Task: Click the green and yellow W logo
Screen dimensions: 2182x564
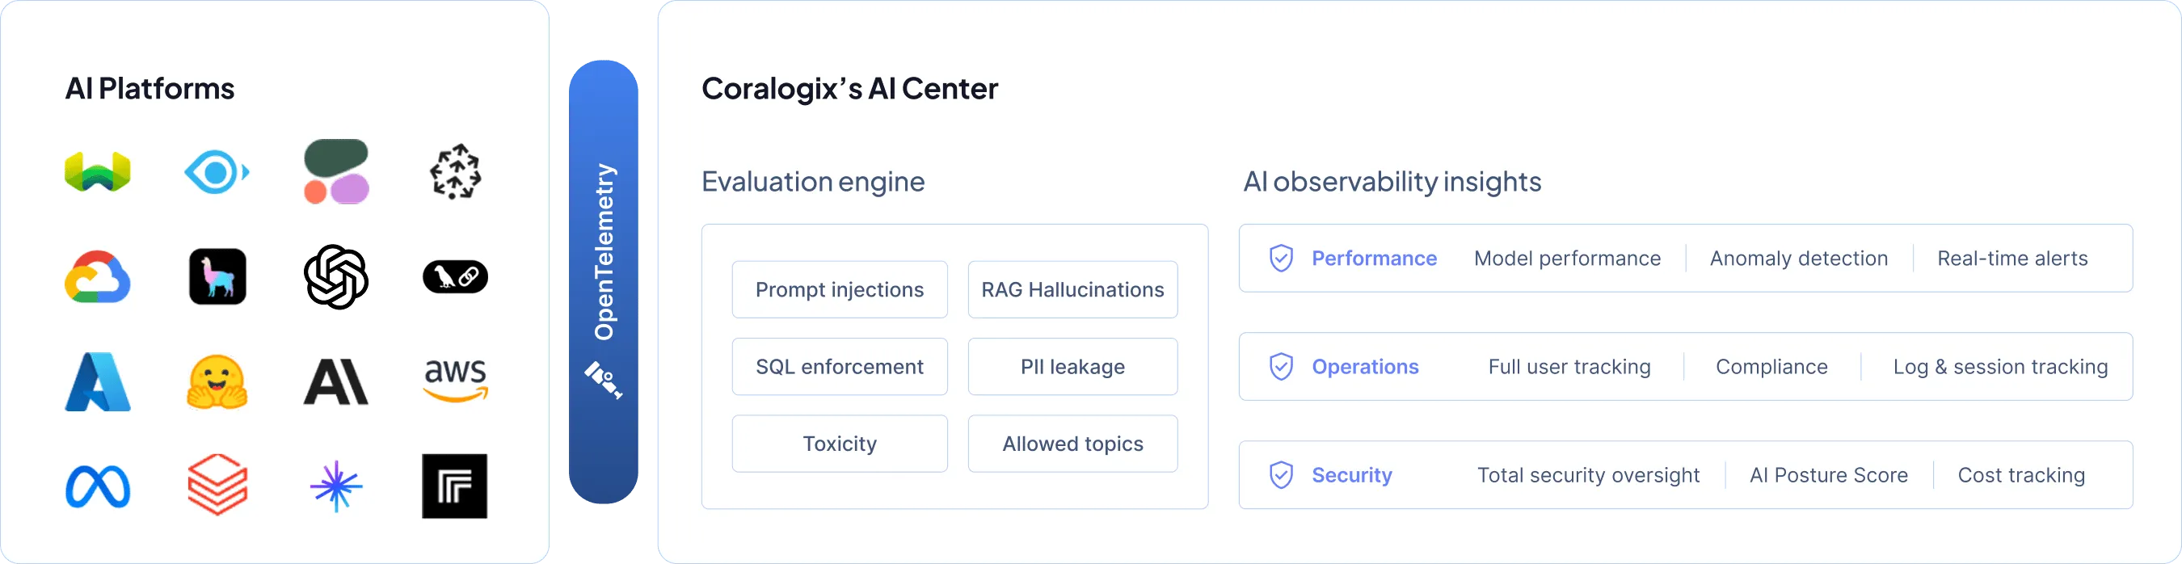Action: [x=98, y=173]
